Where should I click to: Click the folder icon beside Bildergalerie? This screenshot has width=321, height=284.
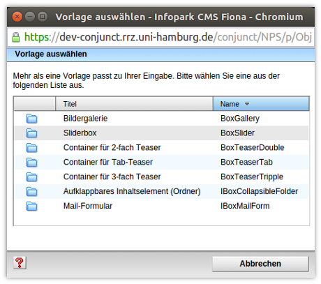[x=31, y=119]
